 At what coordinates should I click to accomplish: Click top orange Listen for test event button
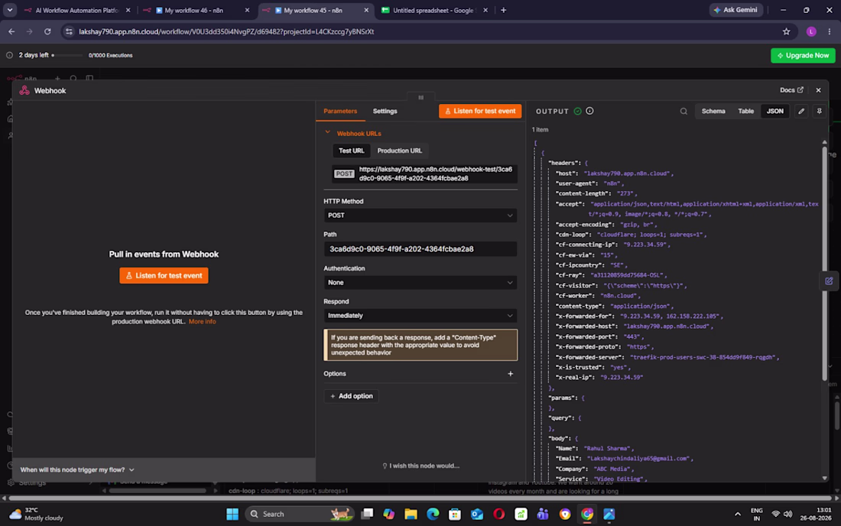pyautogui.click(x=480, y=111)
